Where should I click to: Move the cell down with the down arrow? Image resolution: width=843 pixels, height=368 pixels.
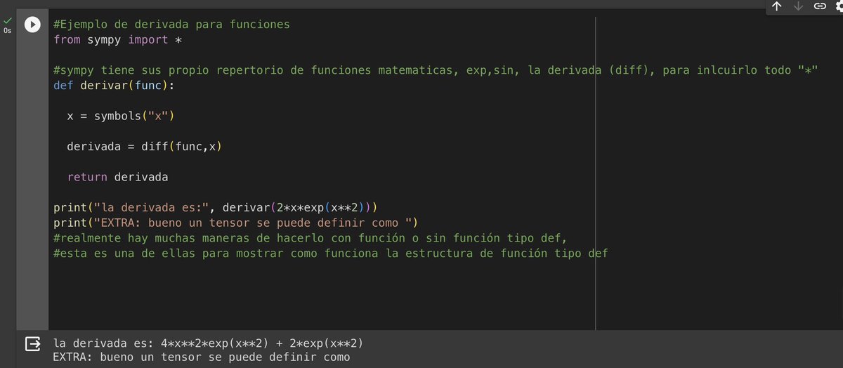[797, 6]
